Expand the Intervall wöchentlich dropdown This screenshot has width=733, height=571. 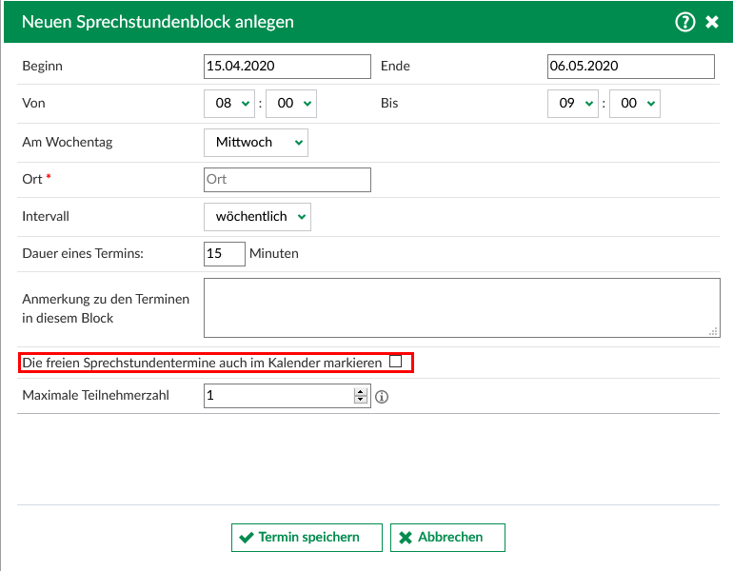tap(257, 216)
